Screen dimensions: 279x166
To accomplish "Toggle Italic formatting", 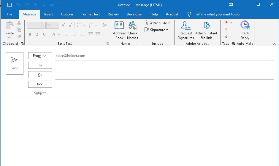I will coord(37,34).
